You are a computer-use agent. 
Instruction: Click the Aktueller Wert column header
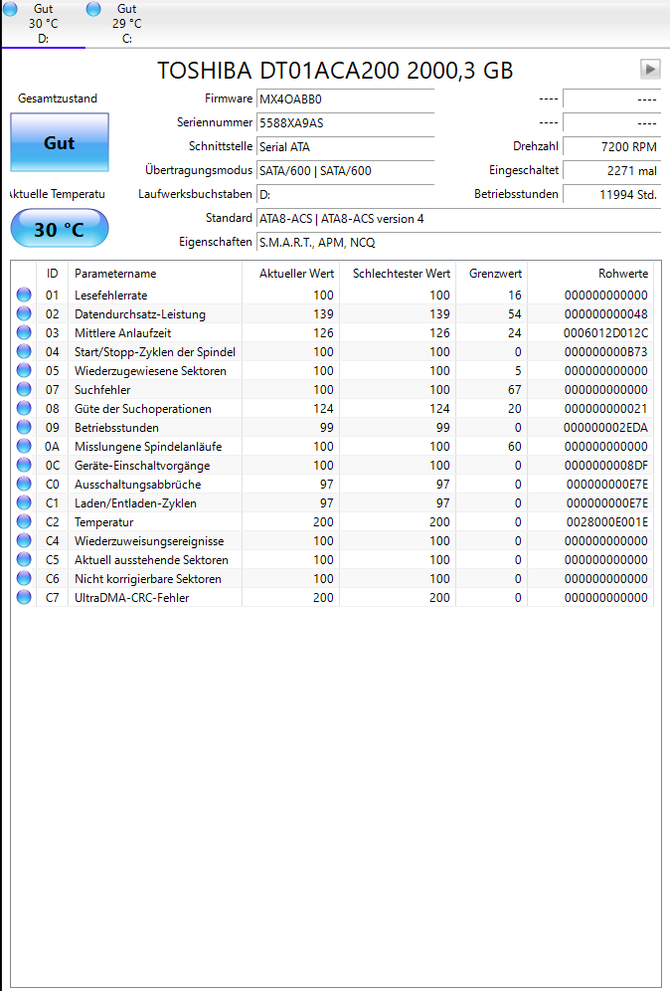pyautogui.click(x=291, y=274)
